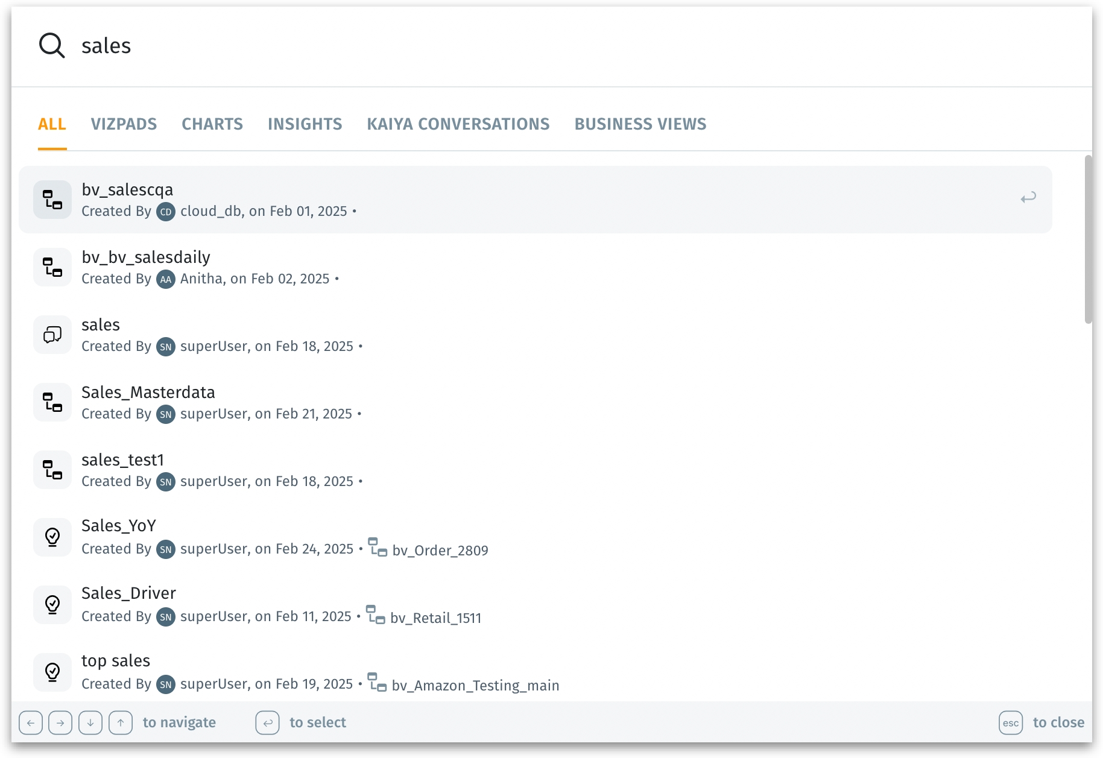The width and height of the screenshot is (1103, 758).
Task: Open the bv_Order_2809 linked business view
Action: coord(440,551)
